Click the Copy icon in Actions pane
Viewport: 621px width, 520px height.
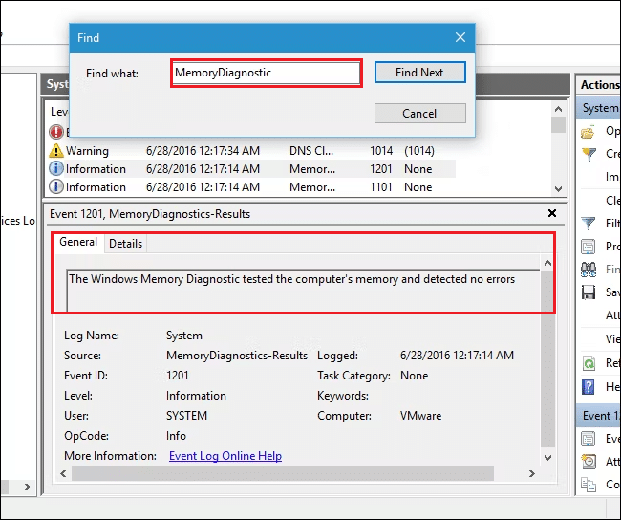tap(589, 484)
